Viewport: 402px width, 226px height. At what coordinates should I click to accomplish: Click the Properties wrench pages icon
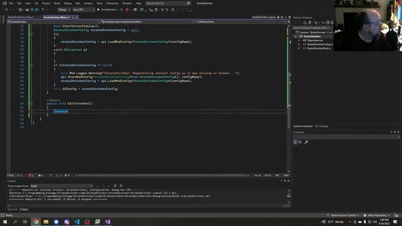coord(306,143)
